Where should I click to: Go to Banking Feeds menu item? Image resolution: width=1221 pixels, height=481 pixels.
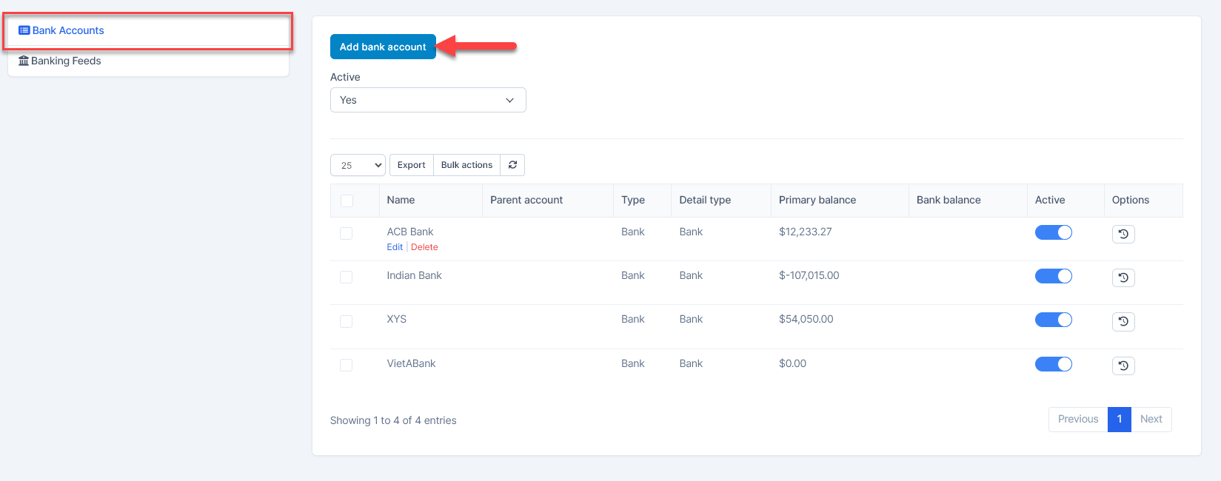(x=66, y=61)
